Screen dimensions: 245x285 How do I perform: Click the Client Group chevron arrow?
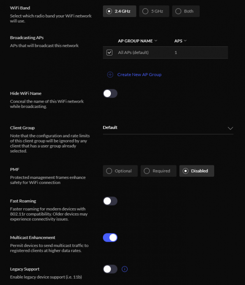(x=230, y=128)
